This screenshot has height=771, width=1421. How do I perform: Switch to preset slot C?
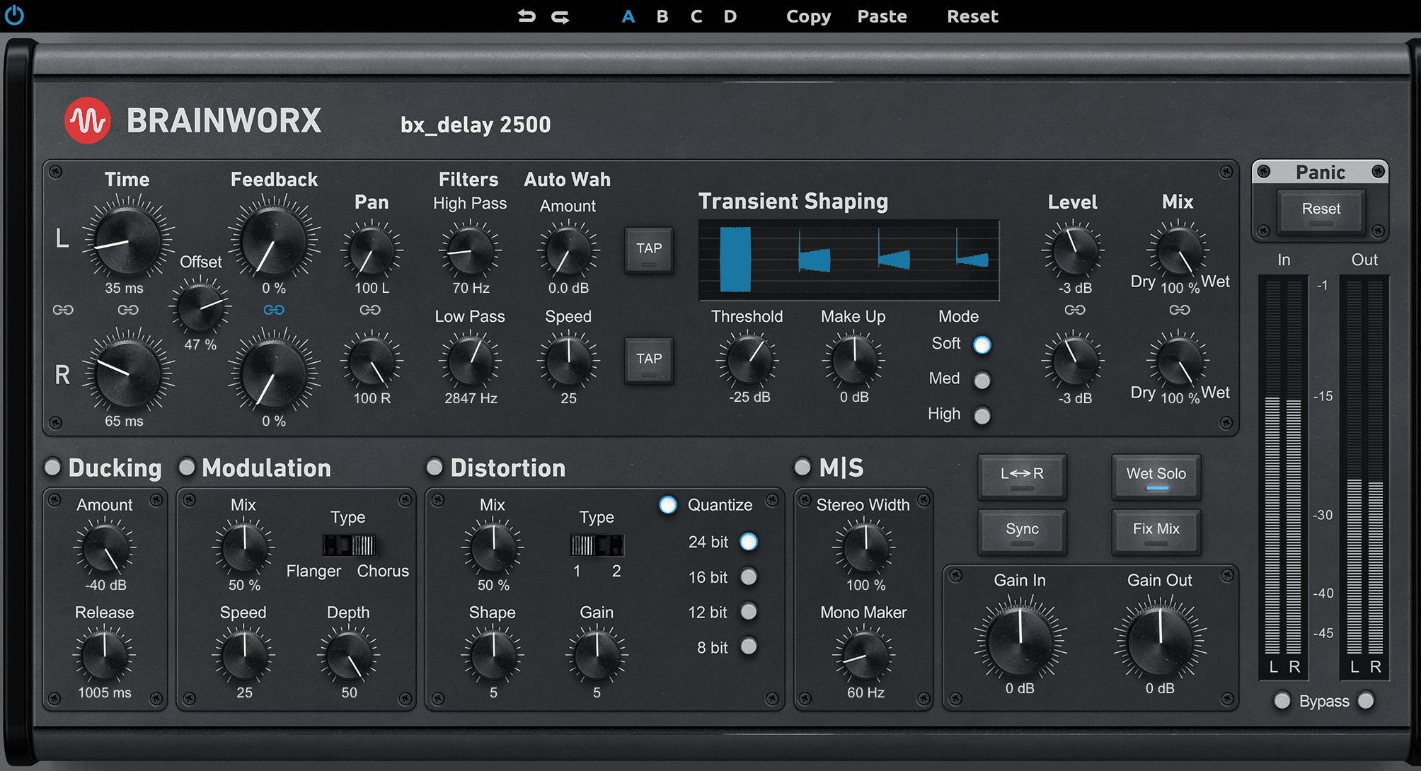pos(696,16)
